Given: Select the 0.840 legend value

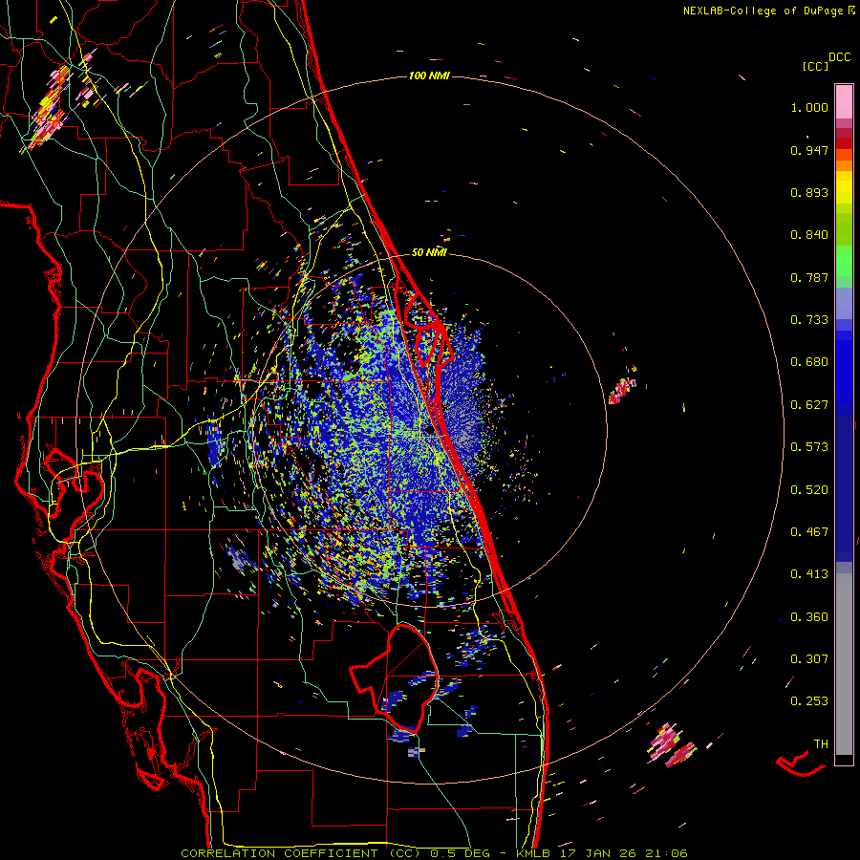Looking at the screenshot, I should (x=809, y=235).
